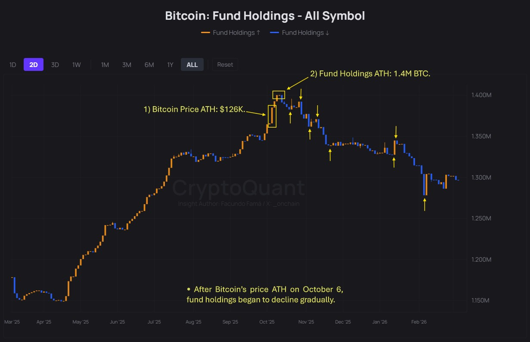Set range to 3M
530x342 pixels.
click(x=127, y=65)
